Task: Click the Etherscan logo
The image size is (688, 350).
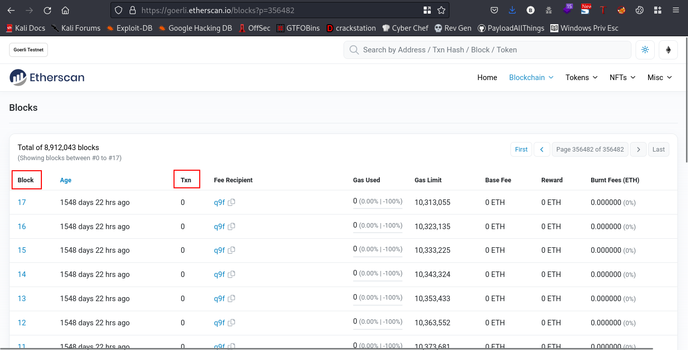Action: pyautogui.click(x=47, y=78)
